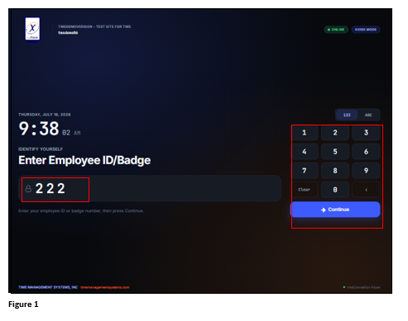Switch keypad to ABC letter mode
The width and height of the screenshot is (408, 321).
(368, 115)
